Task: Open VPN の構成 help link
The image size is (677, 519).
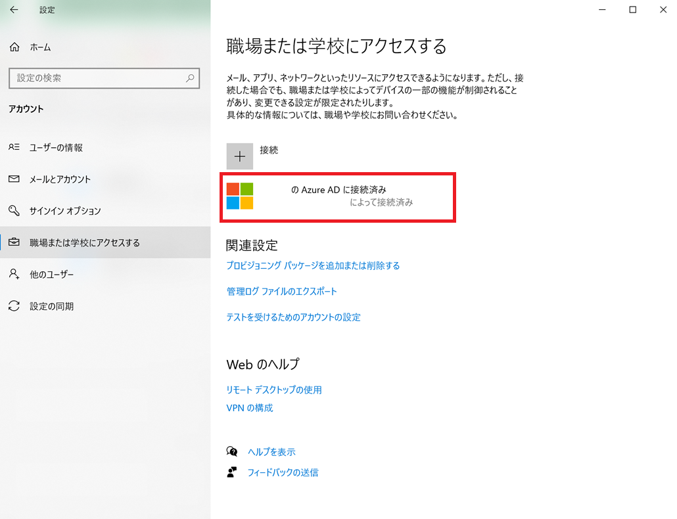Action: [x=250, y=408]
